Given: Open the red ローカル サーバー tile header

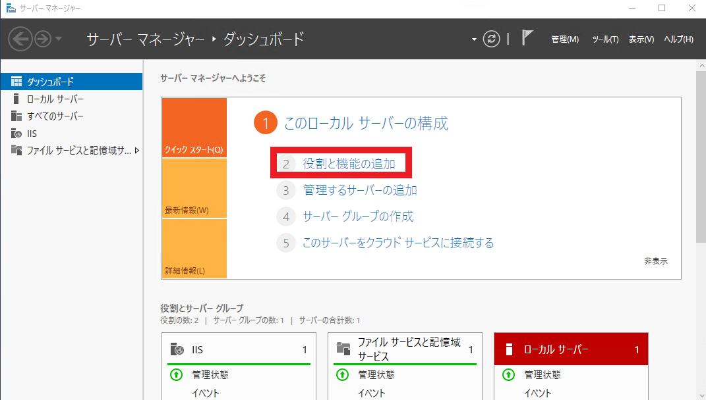Looking at the screenshot, I should click(x=571, y=349).
